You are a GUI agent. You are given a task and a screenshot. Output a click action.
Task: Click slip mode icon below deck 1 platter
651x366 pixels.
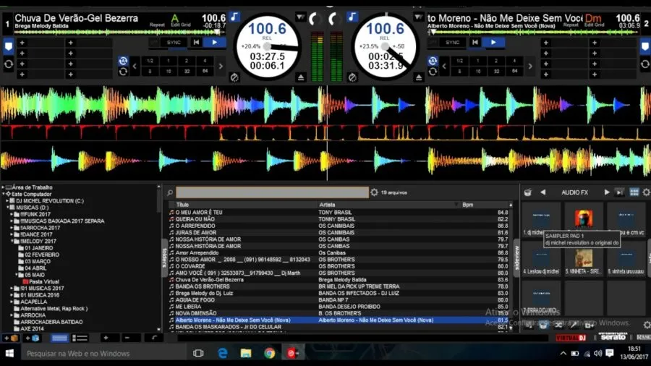[234, 77]
